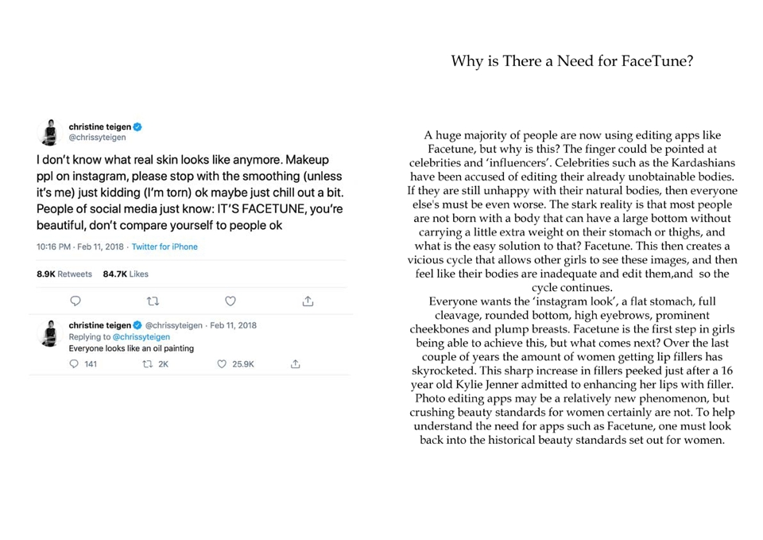The image size is (763, 540).
Task: Open the main tweet's profile avatar
Action: [x=49, y=132]
